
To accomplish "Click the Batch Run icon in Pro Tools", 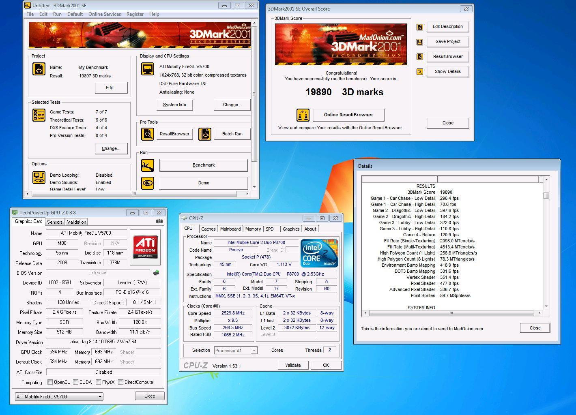I will pos(205,134).
